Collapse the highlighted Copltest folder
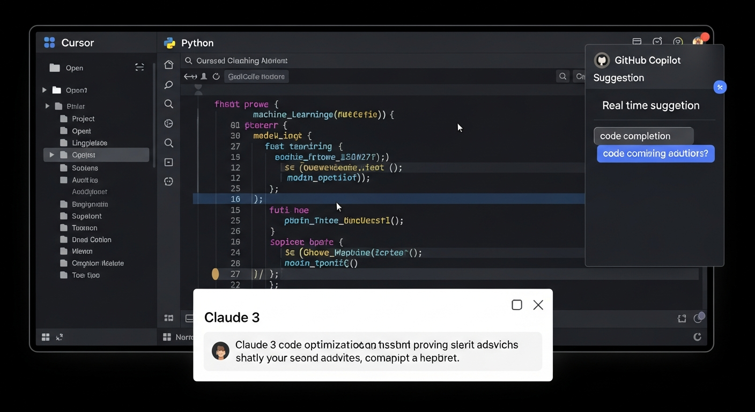755x412 pixels. (x=53, y=154)
